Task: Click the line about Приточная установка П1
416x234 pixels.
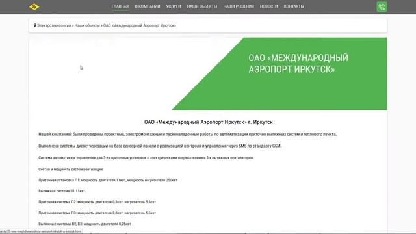Action: 108,181
